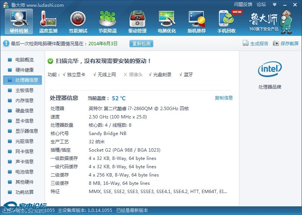
Task: Switch to 内存信息 memory info
Action: (x=24, y=101)
